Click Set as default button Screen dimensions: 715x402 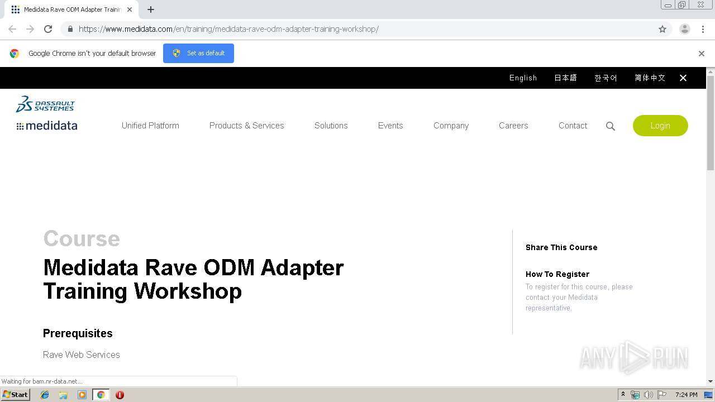click(198, 53)
